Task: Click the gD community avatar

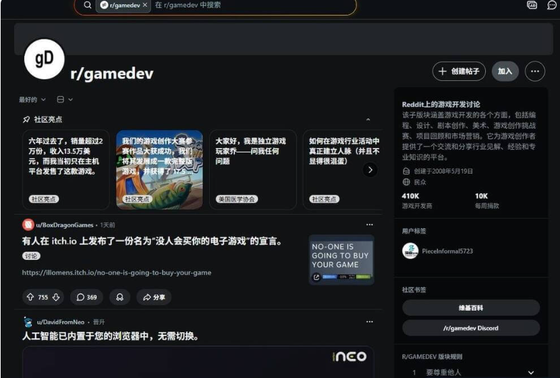Action: pyautogui.click(x=45, y=59)
